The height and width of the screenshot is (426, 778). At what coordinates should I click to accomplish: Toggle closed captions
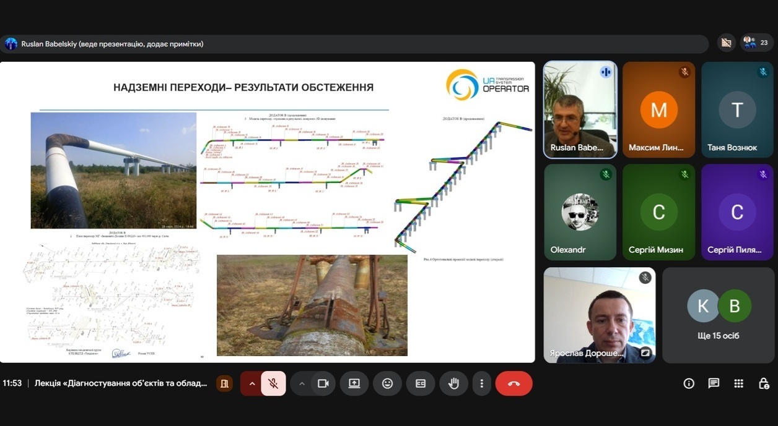click(421, 383)
